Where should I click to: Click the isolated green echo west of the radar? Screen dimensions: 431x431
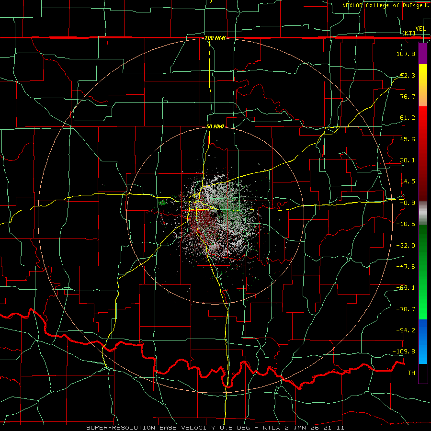162,203
